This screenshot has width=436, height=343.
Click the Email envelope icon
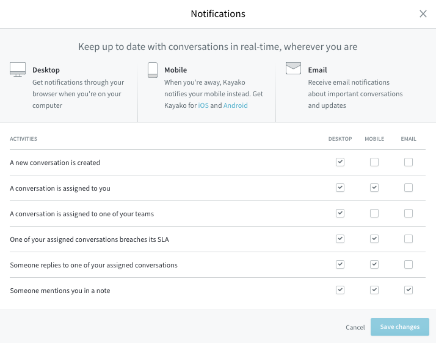click(x=293, y=68)
